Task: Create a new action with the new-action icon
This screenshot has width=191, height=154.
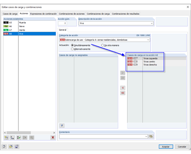Action: (x=6, y=138)
